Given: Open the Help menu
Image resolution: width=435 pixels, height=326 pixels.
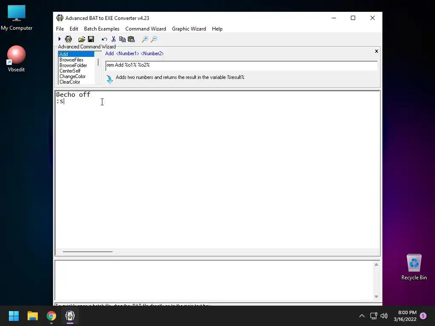Looking at the screenshot, I should [x=217, y=29].
